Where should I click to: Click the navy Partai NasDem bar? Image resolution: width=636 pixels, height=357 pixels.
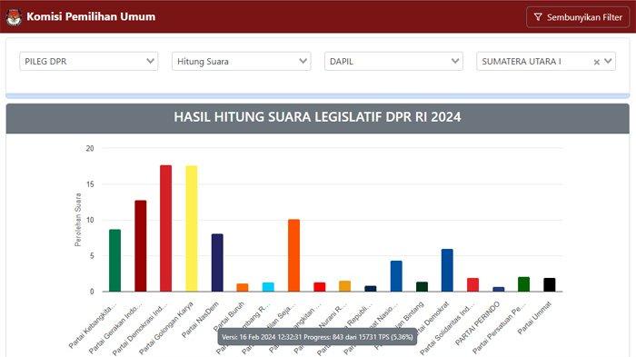[x=217, y=263]
